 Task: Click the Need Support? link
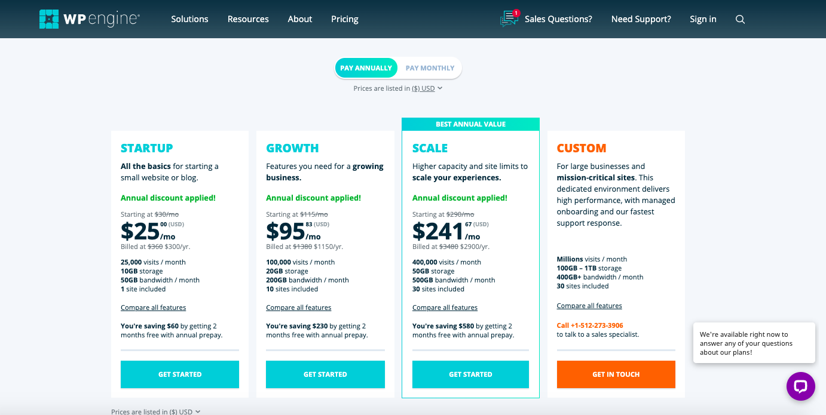point(641,19)
